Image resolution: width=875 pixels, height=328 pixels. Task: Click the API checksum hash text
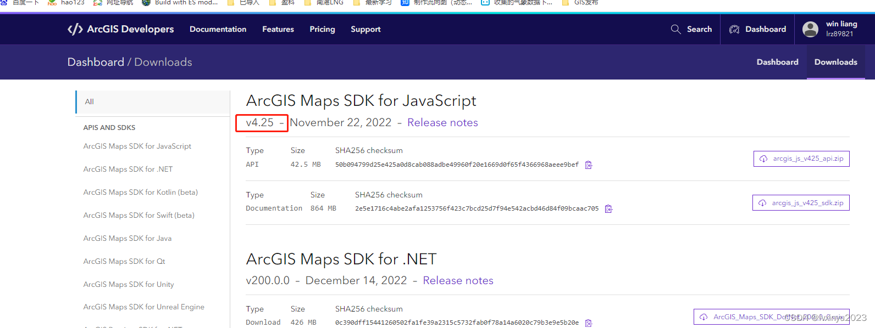point(457,165)
